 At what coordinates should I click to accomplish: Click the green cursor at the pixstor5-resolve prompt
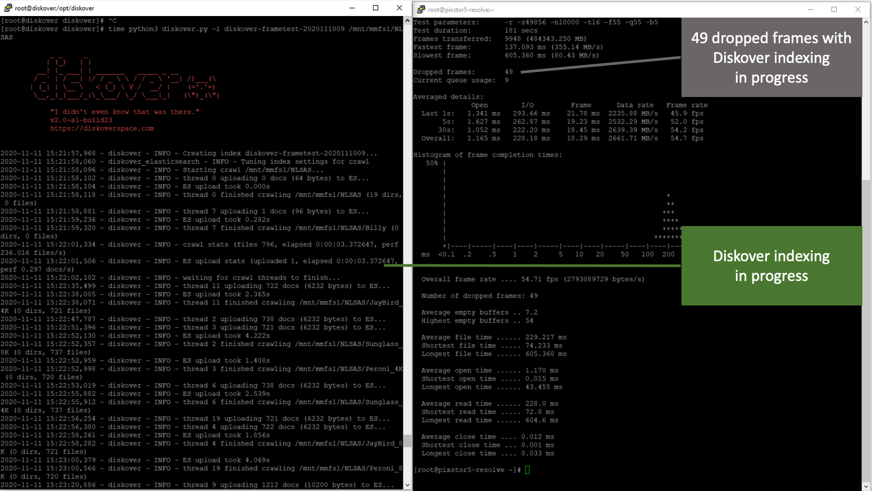(x=527, y=470)
